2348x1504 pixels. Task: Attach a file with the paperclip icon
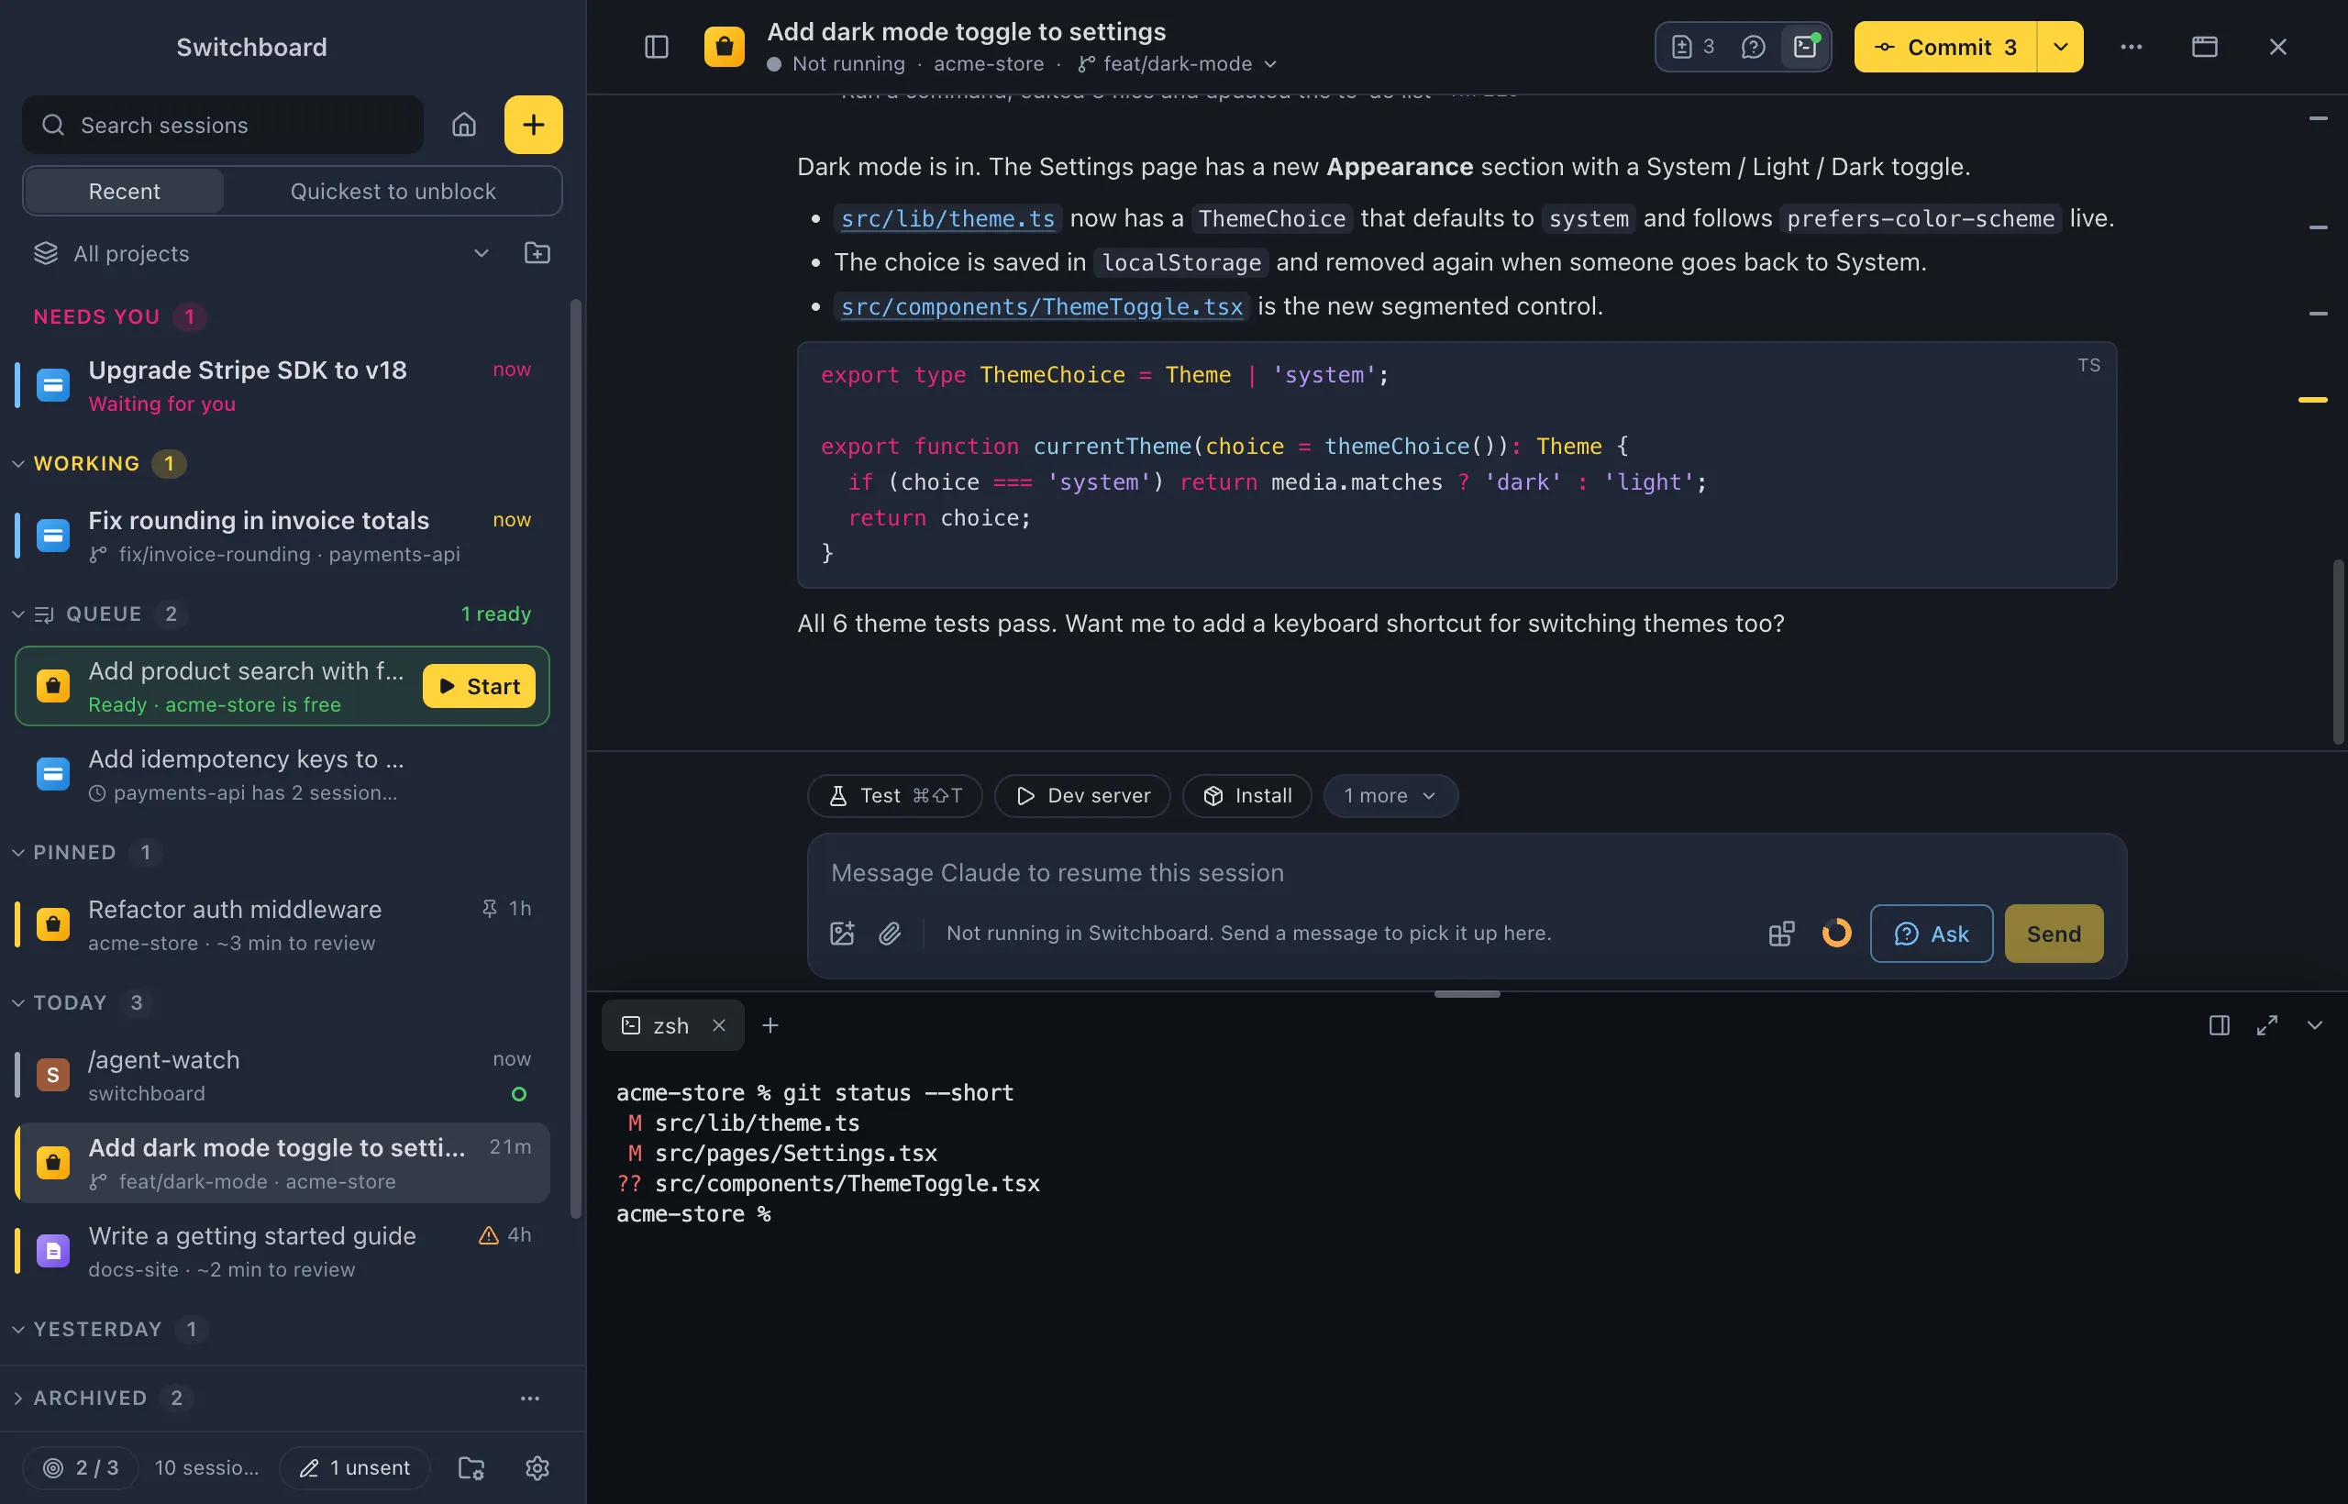tap(890, 934)
